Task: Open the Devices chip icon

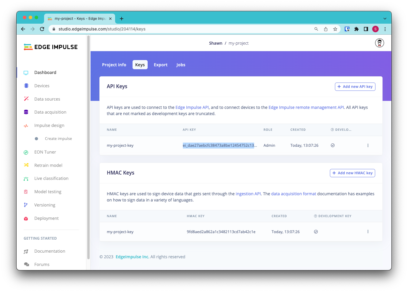Action: pyautogui.click(x=26, y=86)
